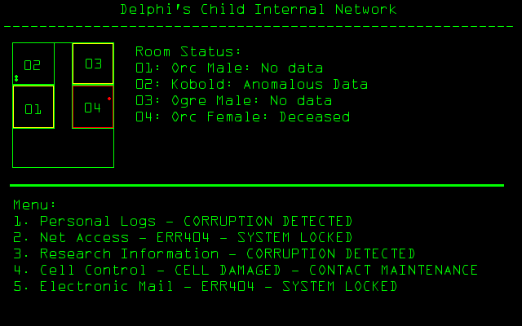This screenshot has width=522, height=326.
Task: Select Net Access from the menu
Action: click(x=183, y=237)
